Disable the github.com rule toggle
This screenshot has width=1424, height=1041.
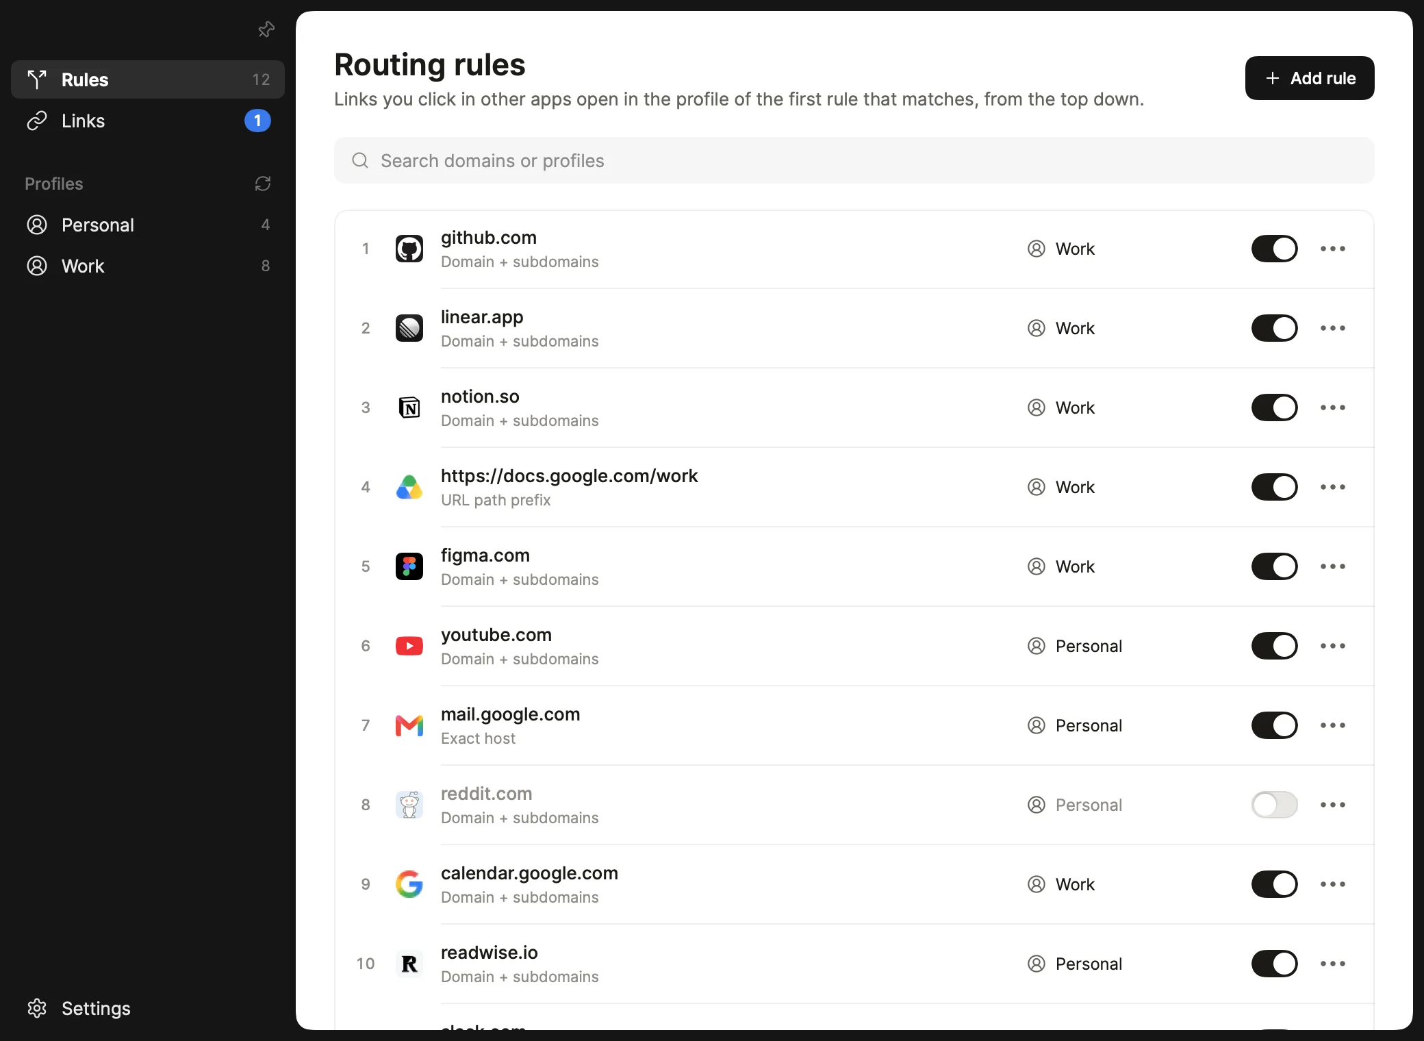(1275, 249)
